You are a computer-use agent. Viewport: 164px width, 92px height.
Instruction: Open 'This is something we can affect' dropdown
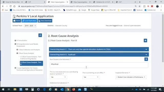point(91,77)
